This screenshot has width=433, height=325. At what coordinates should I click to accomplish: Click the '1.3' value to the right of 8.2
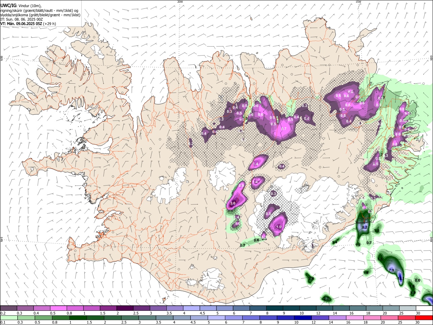click(x=377, y=230)
